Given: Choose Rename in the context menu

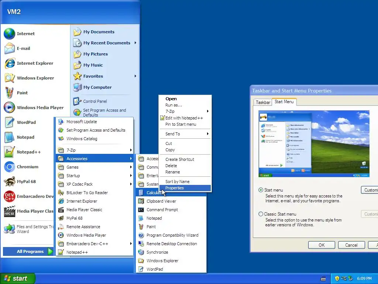Looking at the screenshot, I should [185, 172].
